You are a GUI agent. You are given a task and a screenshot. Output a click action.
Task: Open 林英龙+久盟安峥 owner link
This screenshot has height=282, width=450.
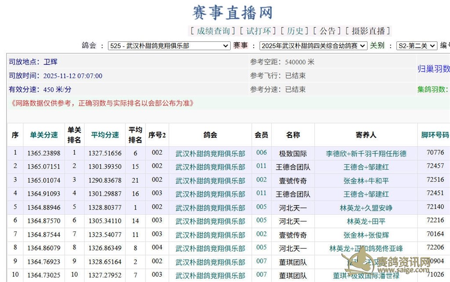366,208
